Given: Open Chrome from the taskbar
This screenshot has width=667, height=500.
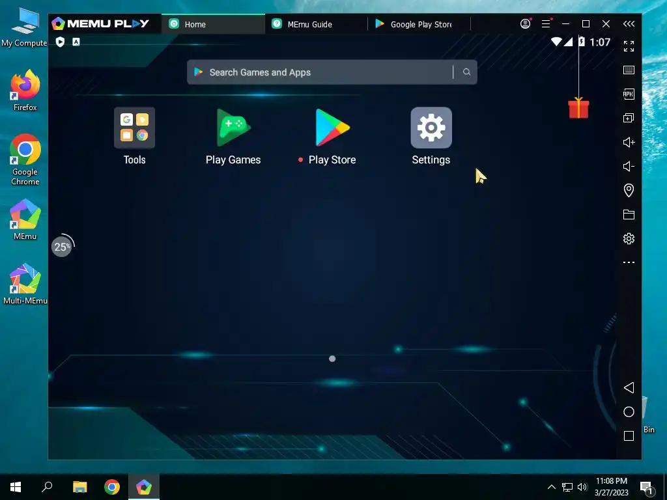Looking at the screenshot, I should (x=112, y=487).
